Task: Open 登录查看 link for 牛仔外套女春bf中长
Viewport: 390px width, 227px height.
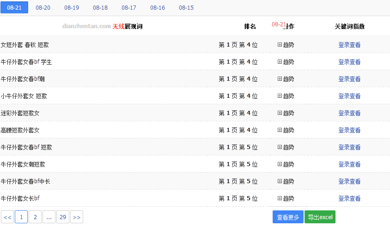Action: coord(349,181)
